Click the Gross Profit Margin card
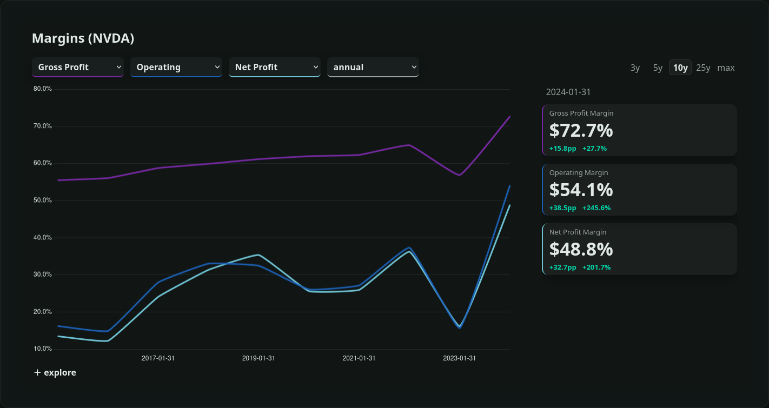The image size is (769, 408). point(639,130)
